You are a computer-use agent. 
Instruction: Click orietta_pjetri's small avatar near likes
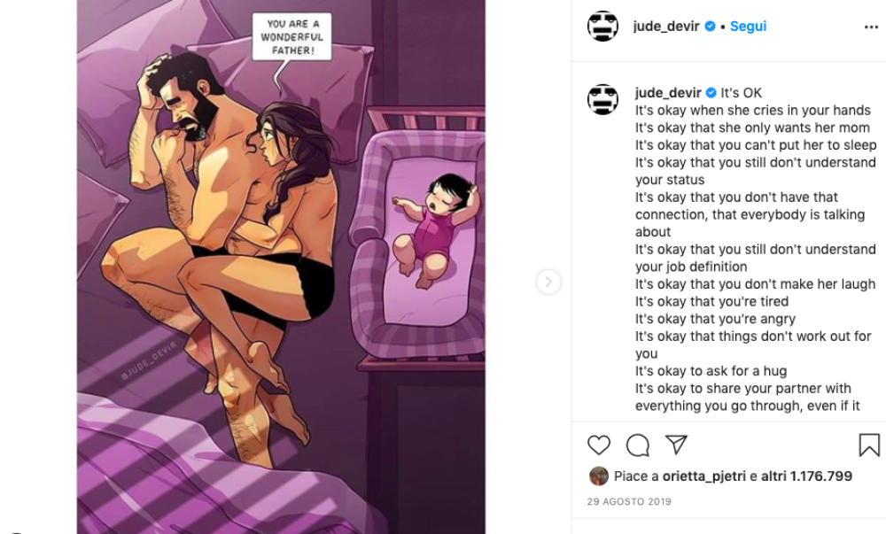click(599, 476)
